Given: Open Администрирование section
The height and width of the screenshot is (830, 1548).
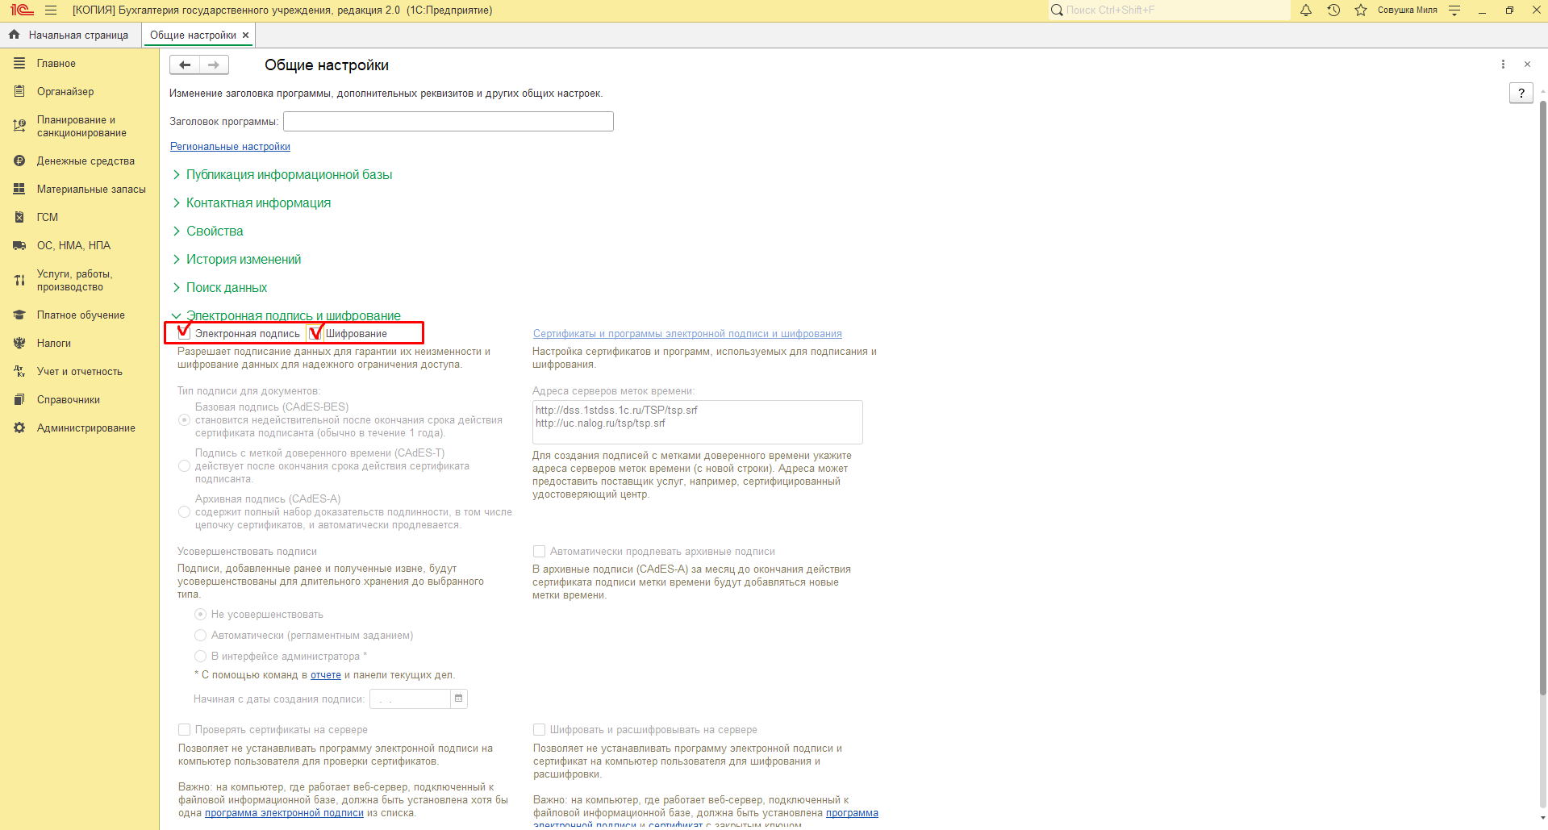Looking at the screenshot, I should coord(86,428).
